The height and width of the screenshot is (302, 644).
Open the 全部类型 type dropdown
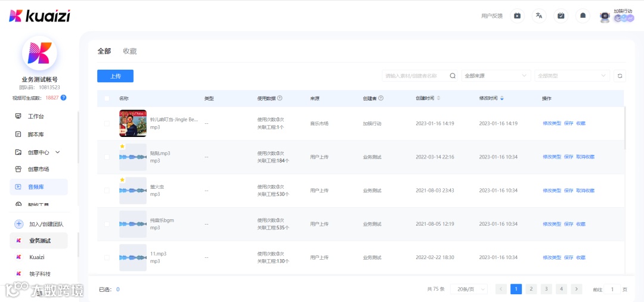click(572, 76)
